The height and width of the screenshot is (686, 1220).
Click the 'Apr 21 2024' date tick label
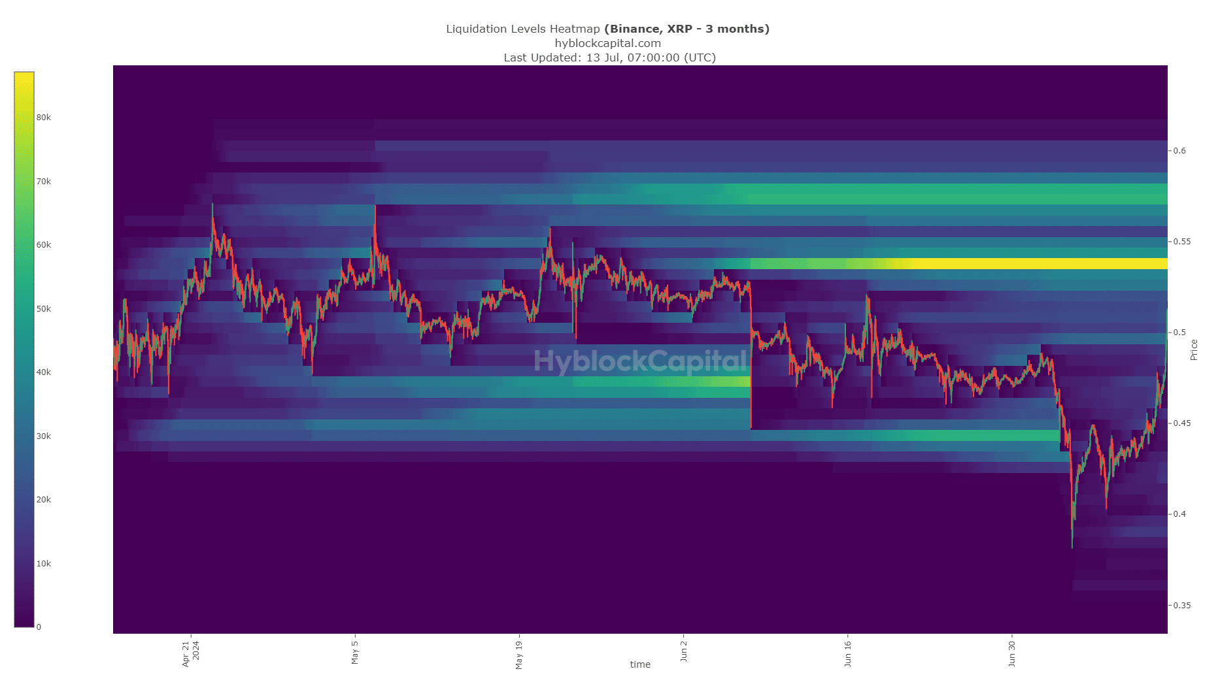(x=191, y=653)
